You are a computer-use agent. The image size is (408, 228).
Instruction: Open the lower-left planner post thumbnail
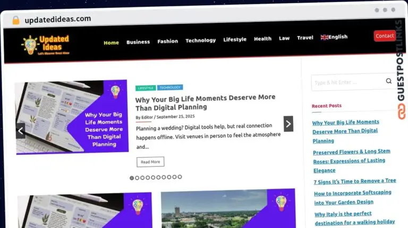point(85,210)
